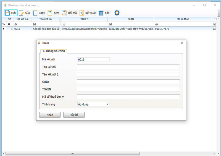Click the horizontal scrollbar left arrow
Image resolution: width=221 pixels, height=156 pixels.
coord(3,154)
